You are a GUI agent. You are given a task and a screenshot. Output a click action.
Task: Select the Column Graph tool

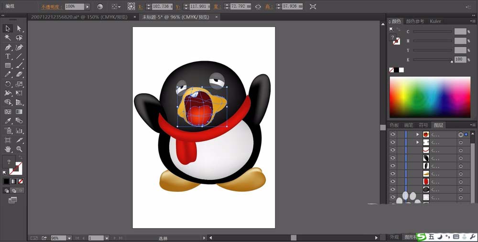tap(19, 131)
